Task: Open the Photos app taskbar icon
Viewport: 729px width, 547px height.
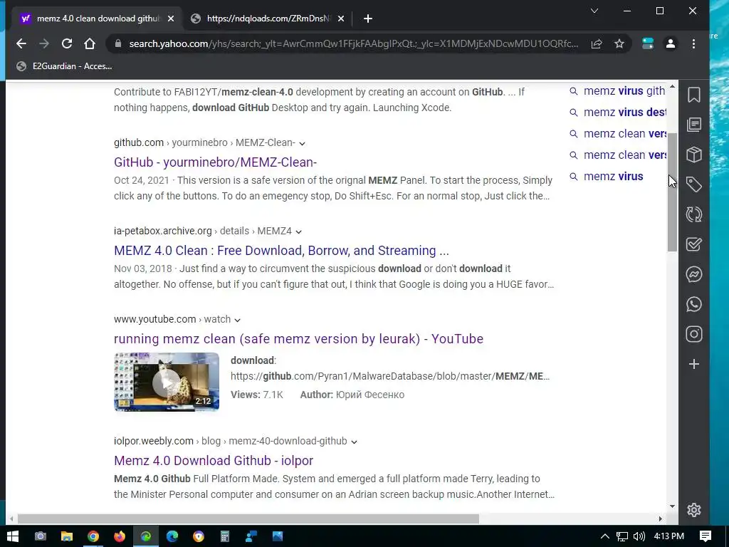Action: pos(278,536)
